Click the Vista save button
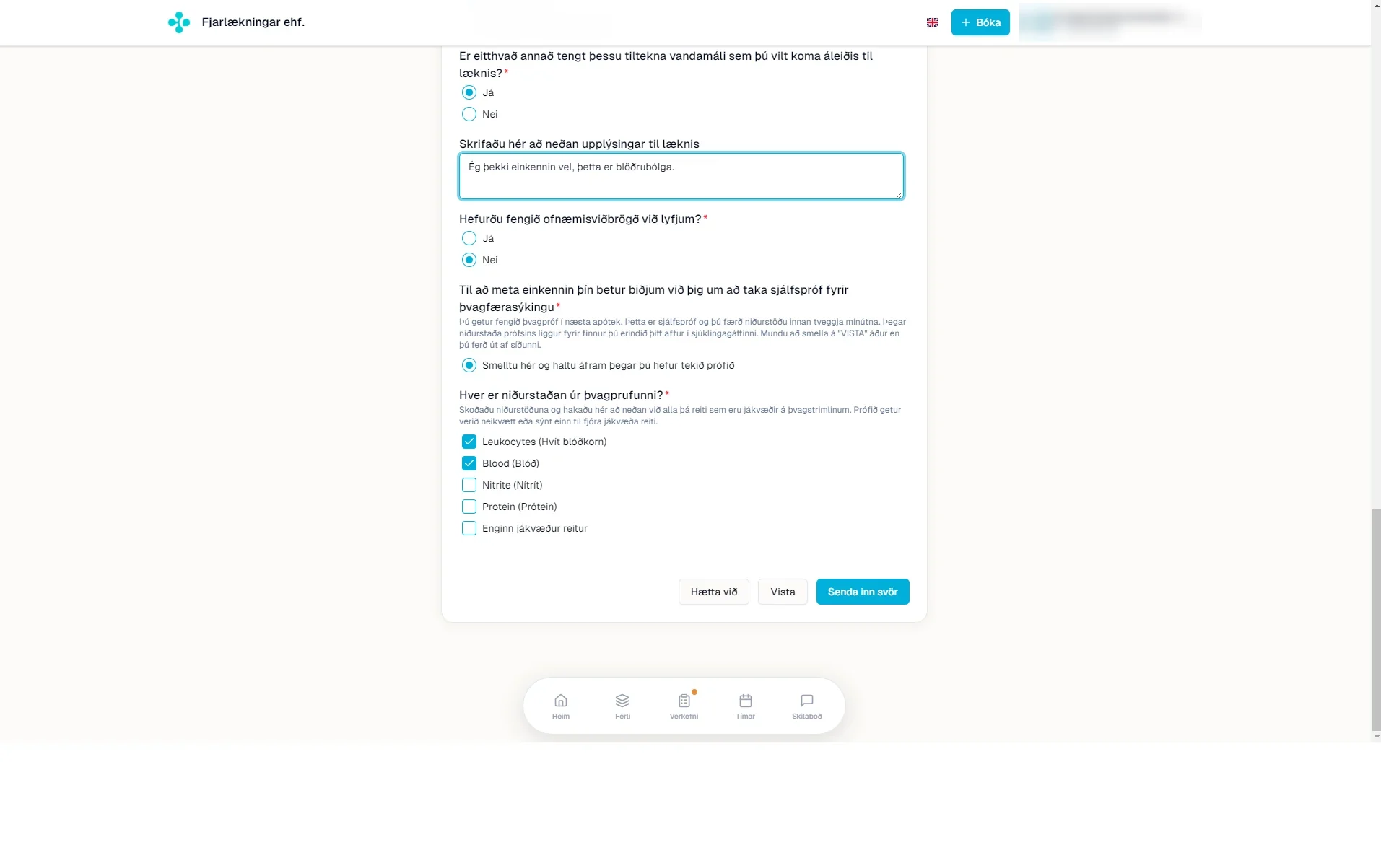Screen dimensions: 1381x863 (x=783, y=592)
